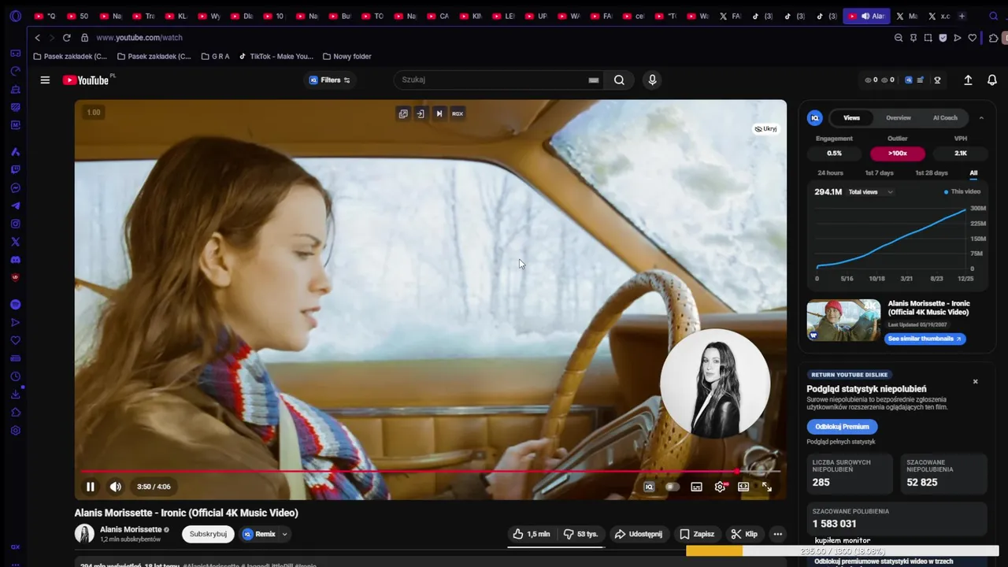The width and height of the screenshot is (1008, 567).
Task: Reload the browser page
Action: (x=66, y=38)
